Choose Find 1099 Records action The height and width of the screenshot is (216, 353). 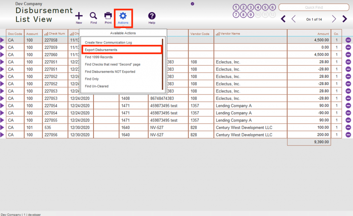(99, 57)
